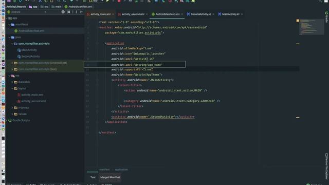Close the MainActivity.kt tab
Screen dimensions: 329x185
(x=242, y=14)
